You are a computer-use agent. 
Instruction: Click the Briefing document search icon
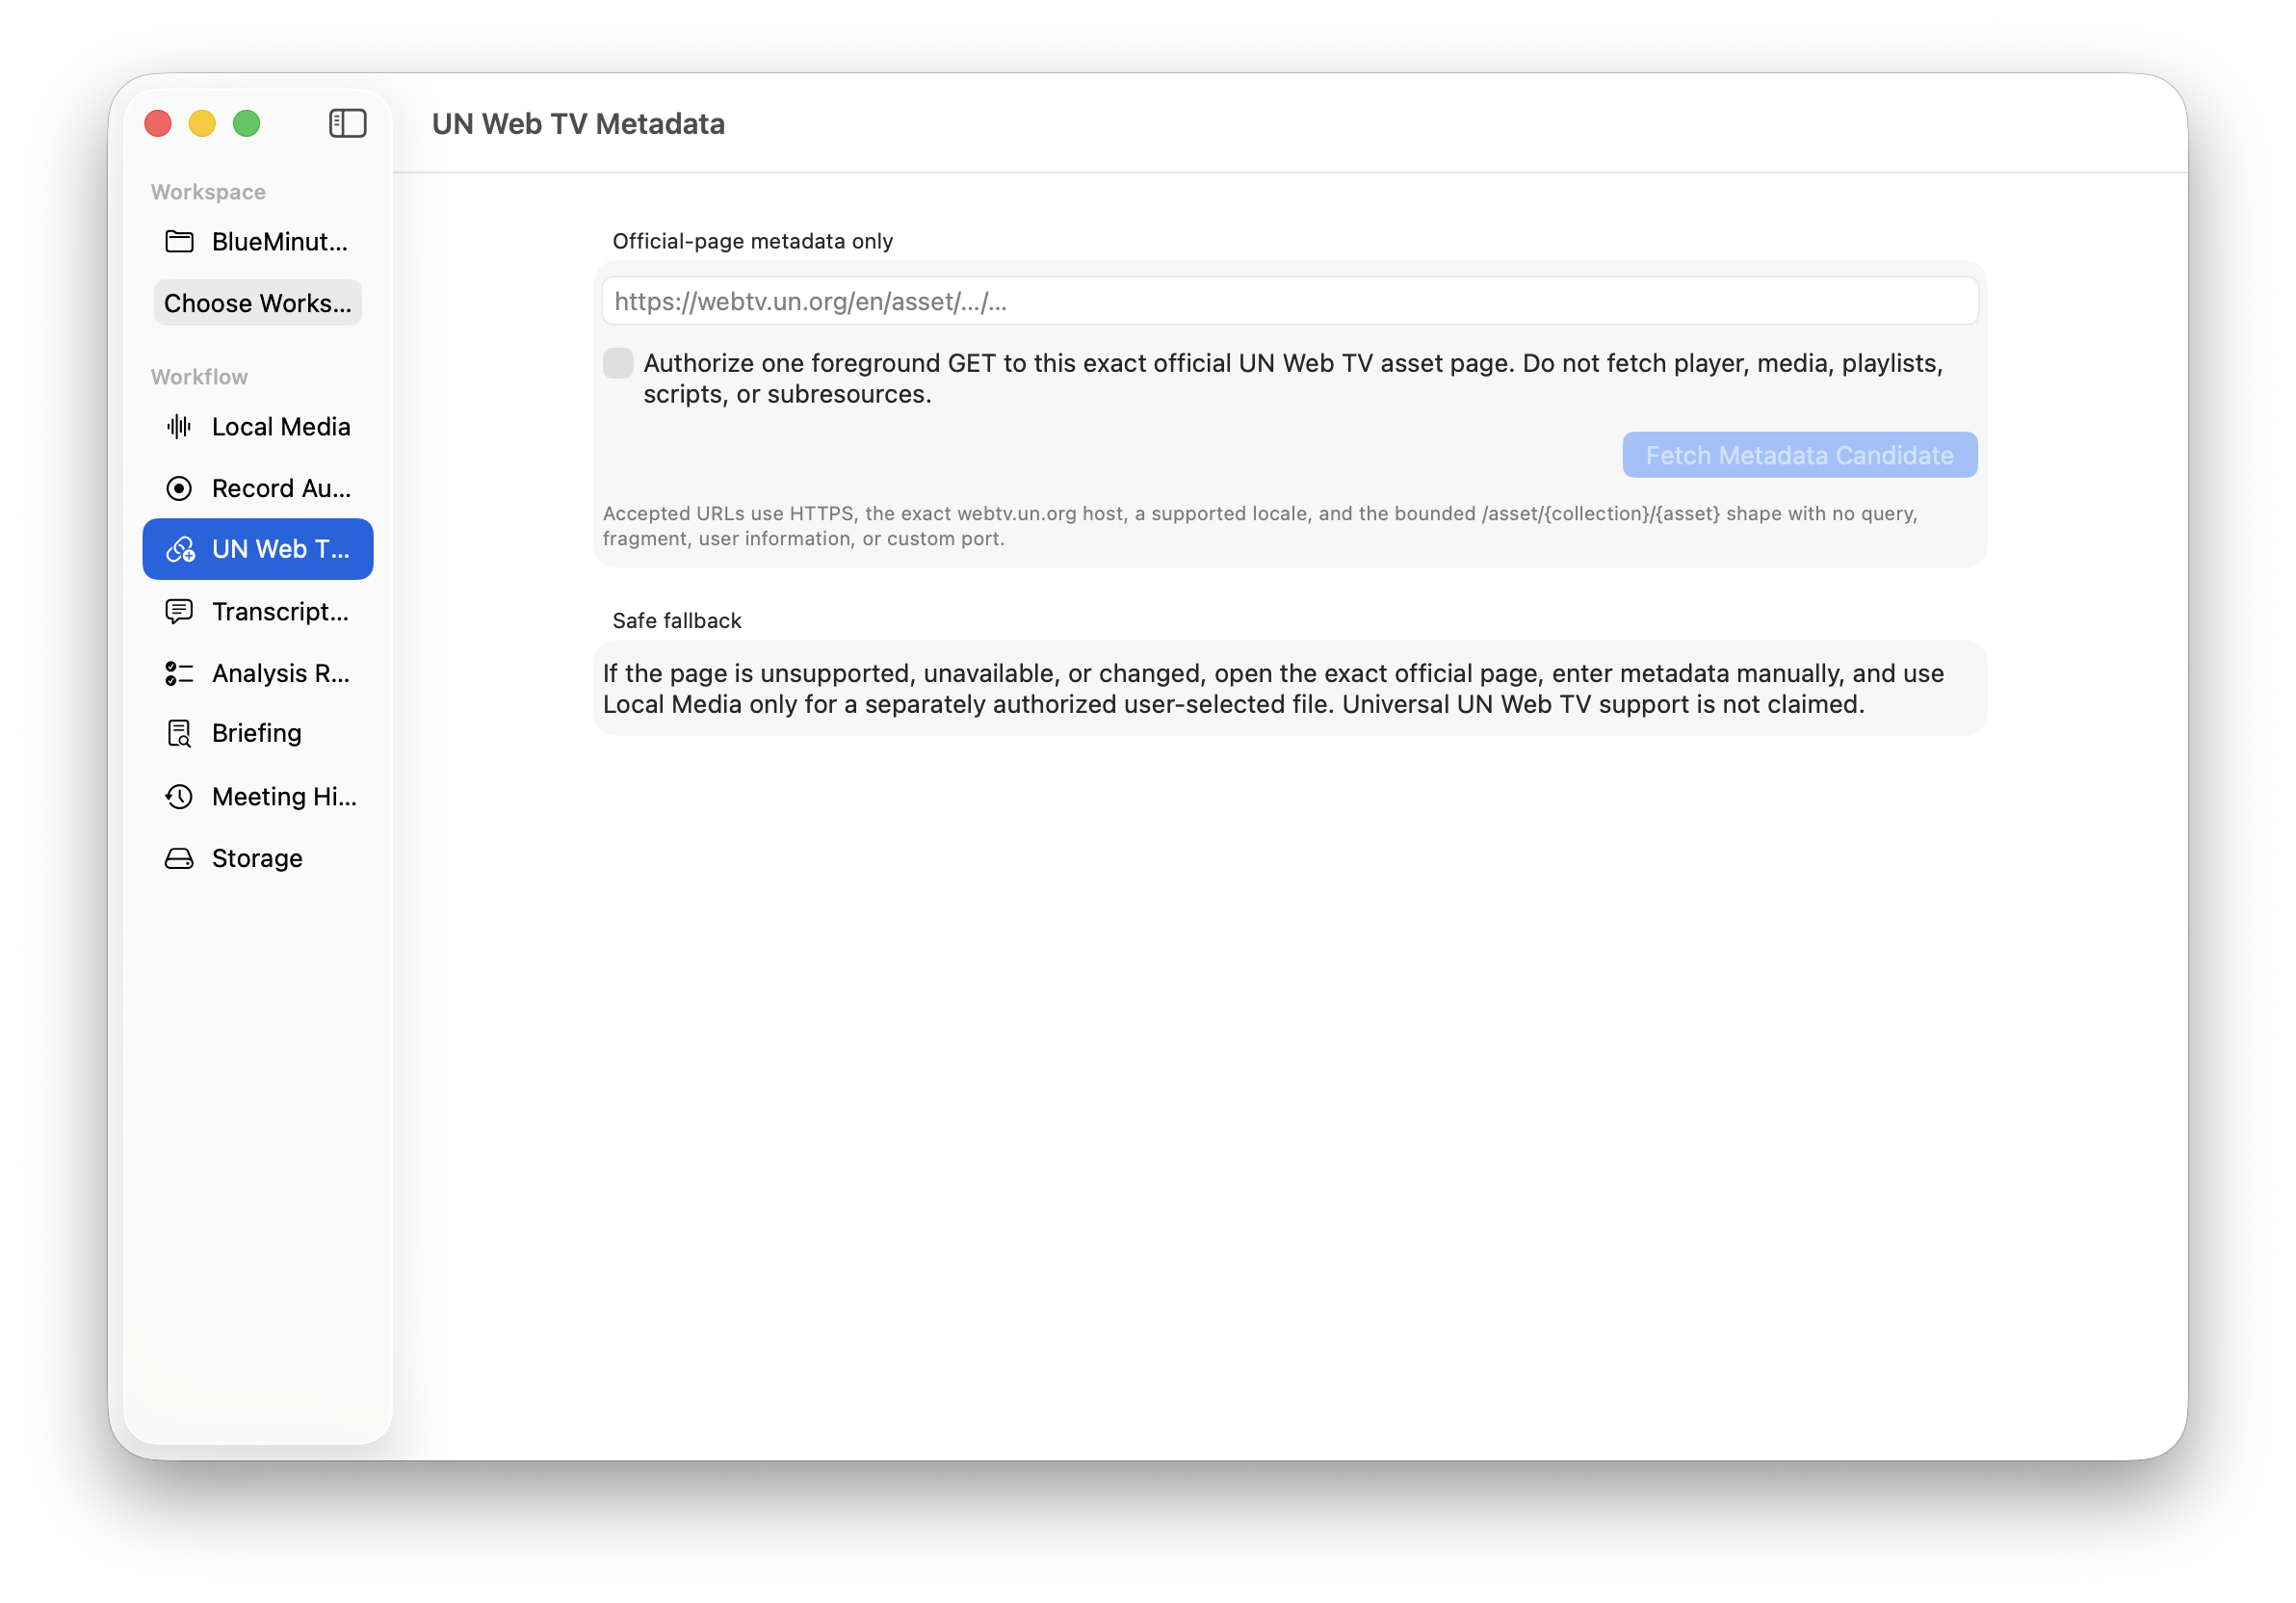(179, 733)
